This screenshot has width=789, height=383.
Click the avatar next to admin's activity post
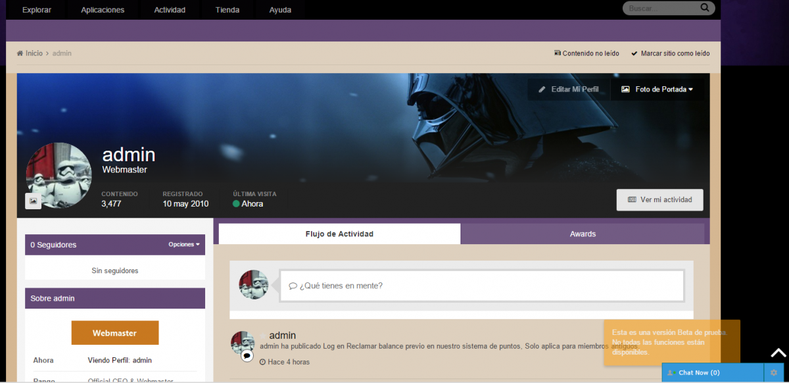click(243, 343)
